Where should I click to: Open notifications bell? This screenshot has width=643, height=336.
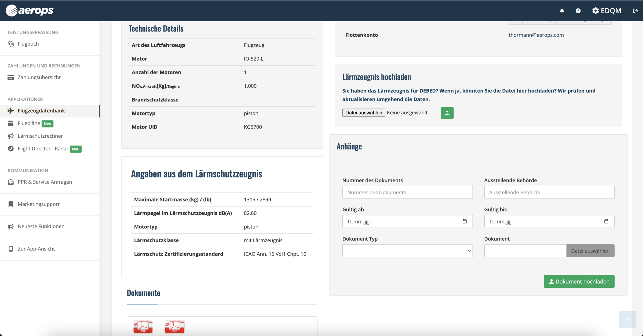pyautogui.click(x=562, y=11)
